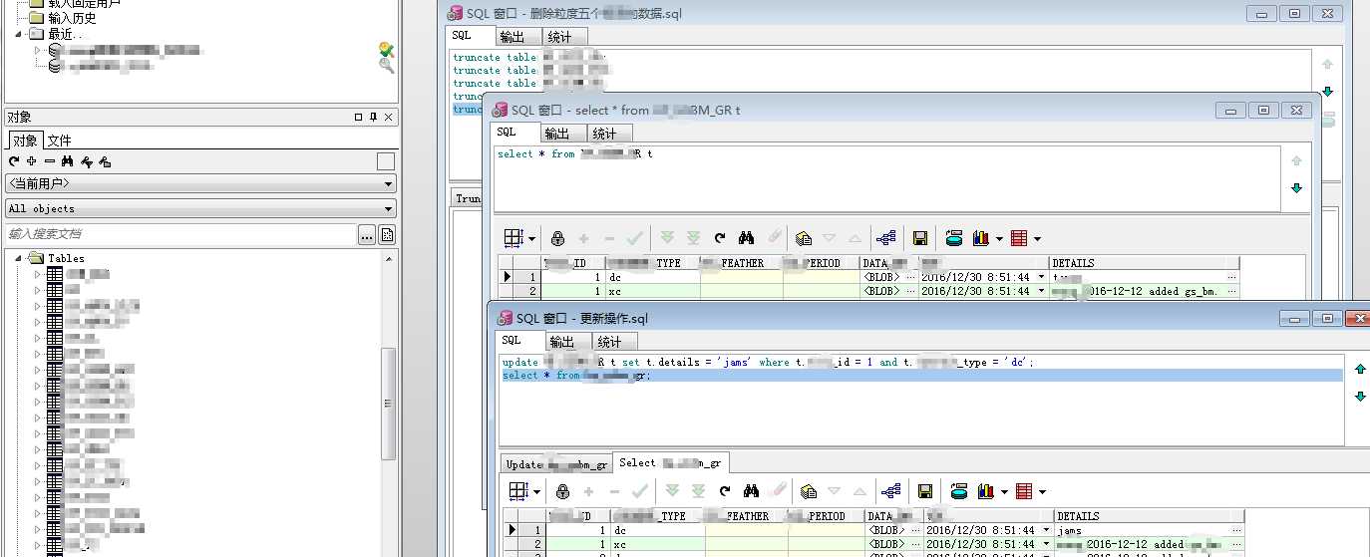Click the minus icon in the object browser toolbar
Viewport: 1370px width, 557px height.
pos(50,161)
